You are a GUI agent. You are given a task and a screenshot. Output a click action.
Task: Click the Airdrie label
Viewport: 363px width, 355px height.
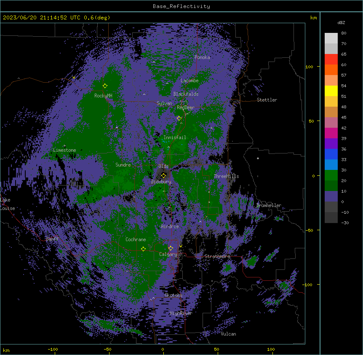click(170, 226)
